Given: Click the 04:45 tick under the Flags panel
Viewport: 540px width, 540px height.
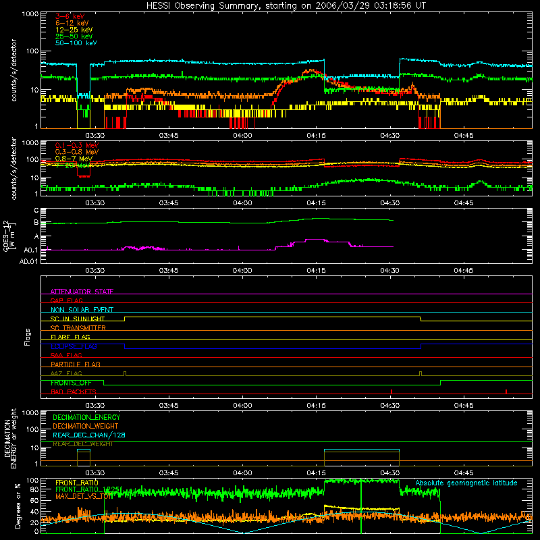Looking at the screenshot, I should [x=464, y=406].
